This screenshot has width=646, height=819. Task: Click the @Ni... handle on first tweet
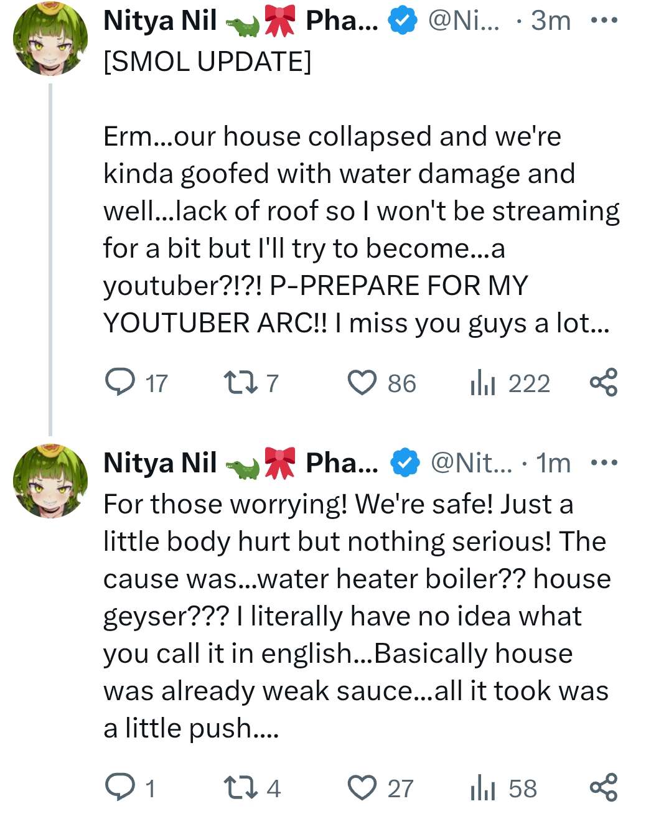pos(464,21)
